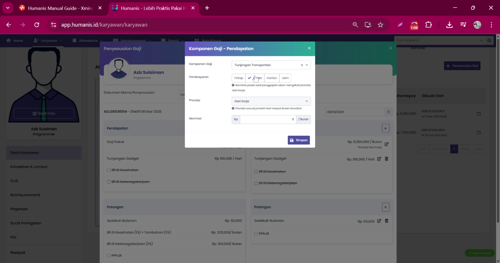
Task: Select Tetap payment option
Action: [x=239, y=78]
